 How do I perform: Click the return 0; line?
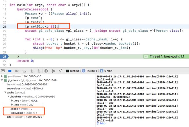tap(26, 61)
